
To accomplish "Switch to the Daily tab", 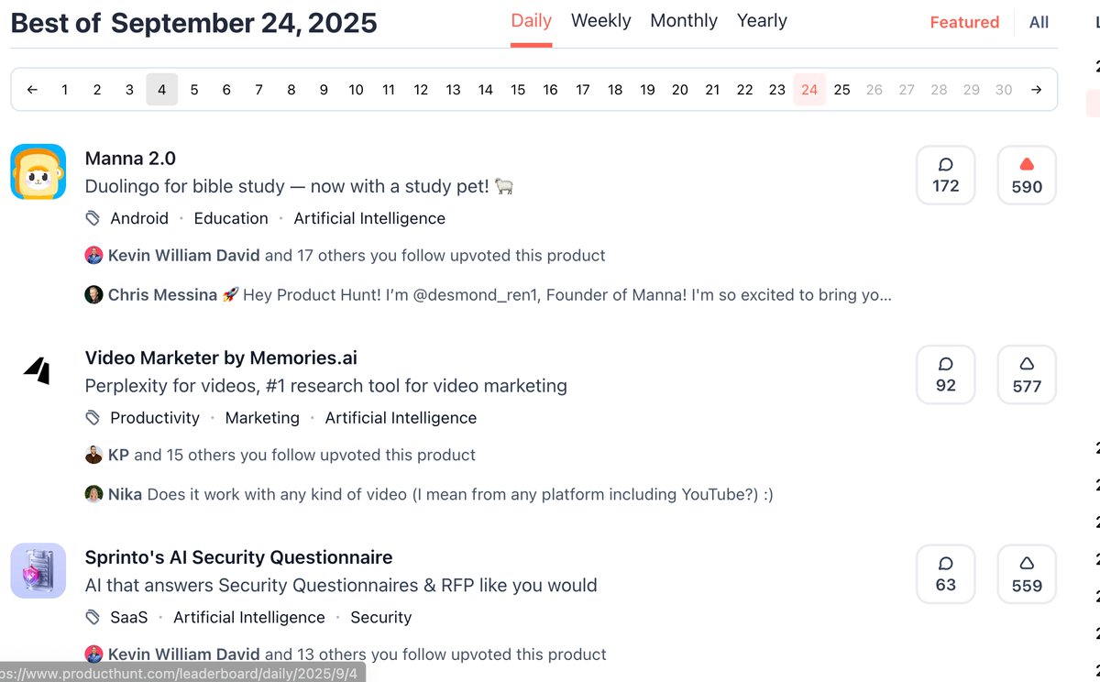I will [532, 20].
